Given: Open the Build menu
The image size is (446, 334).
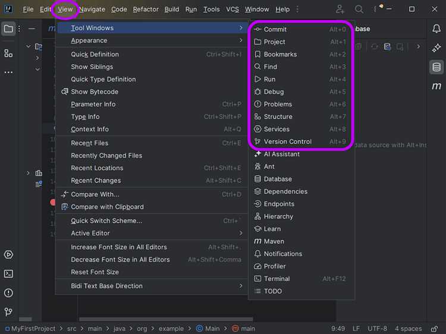Looking at the screenshot, I should (172, 10).
